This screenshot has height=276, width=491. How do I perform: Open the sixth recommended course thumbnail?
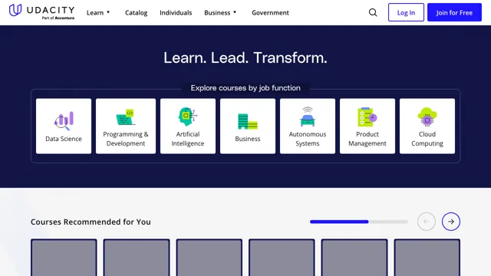pos(427,258)
